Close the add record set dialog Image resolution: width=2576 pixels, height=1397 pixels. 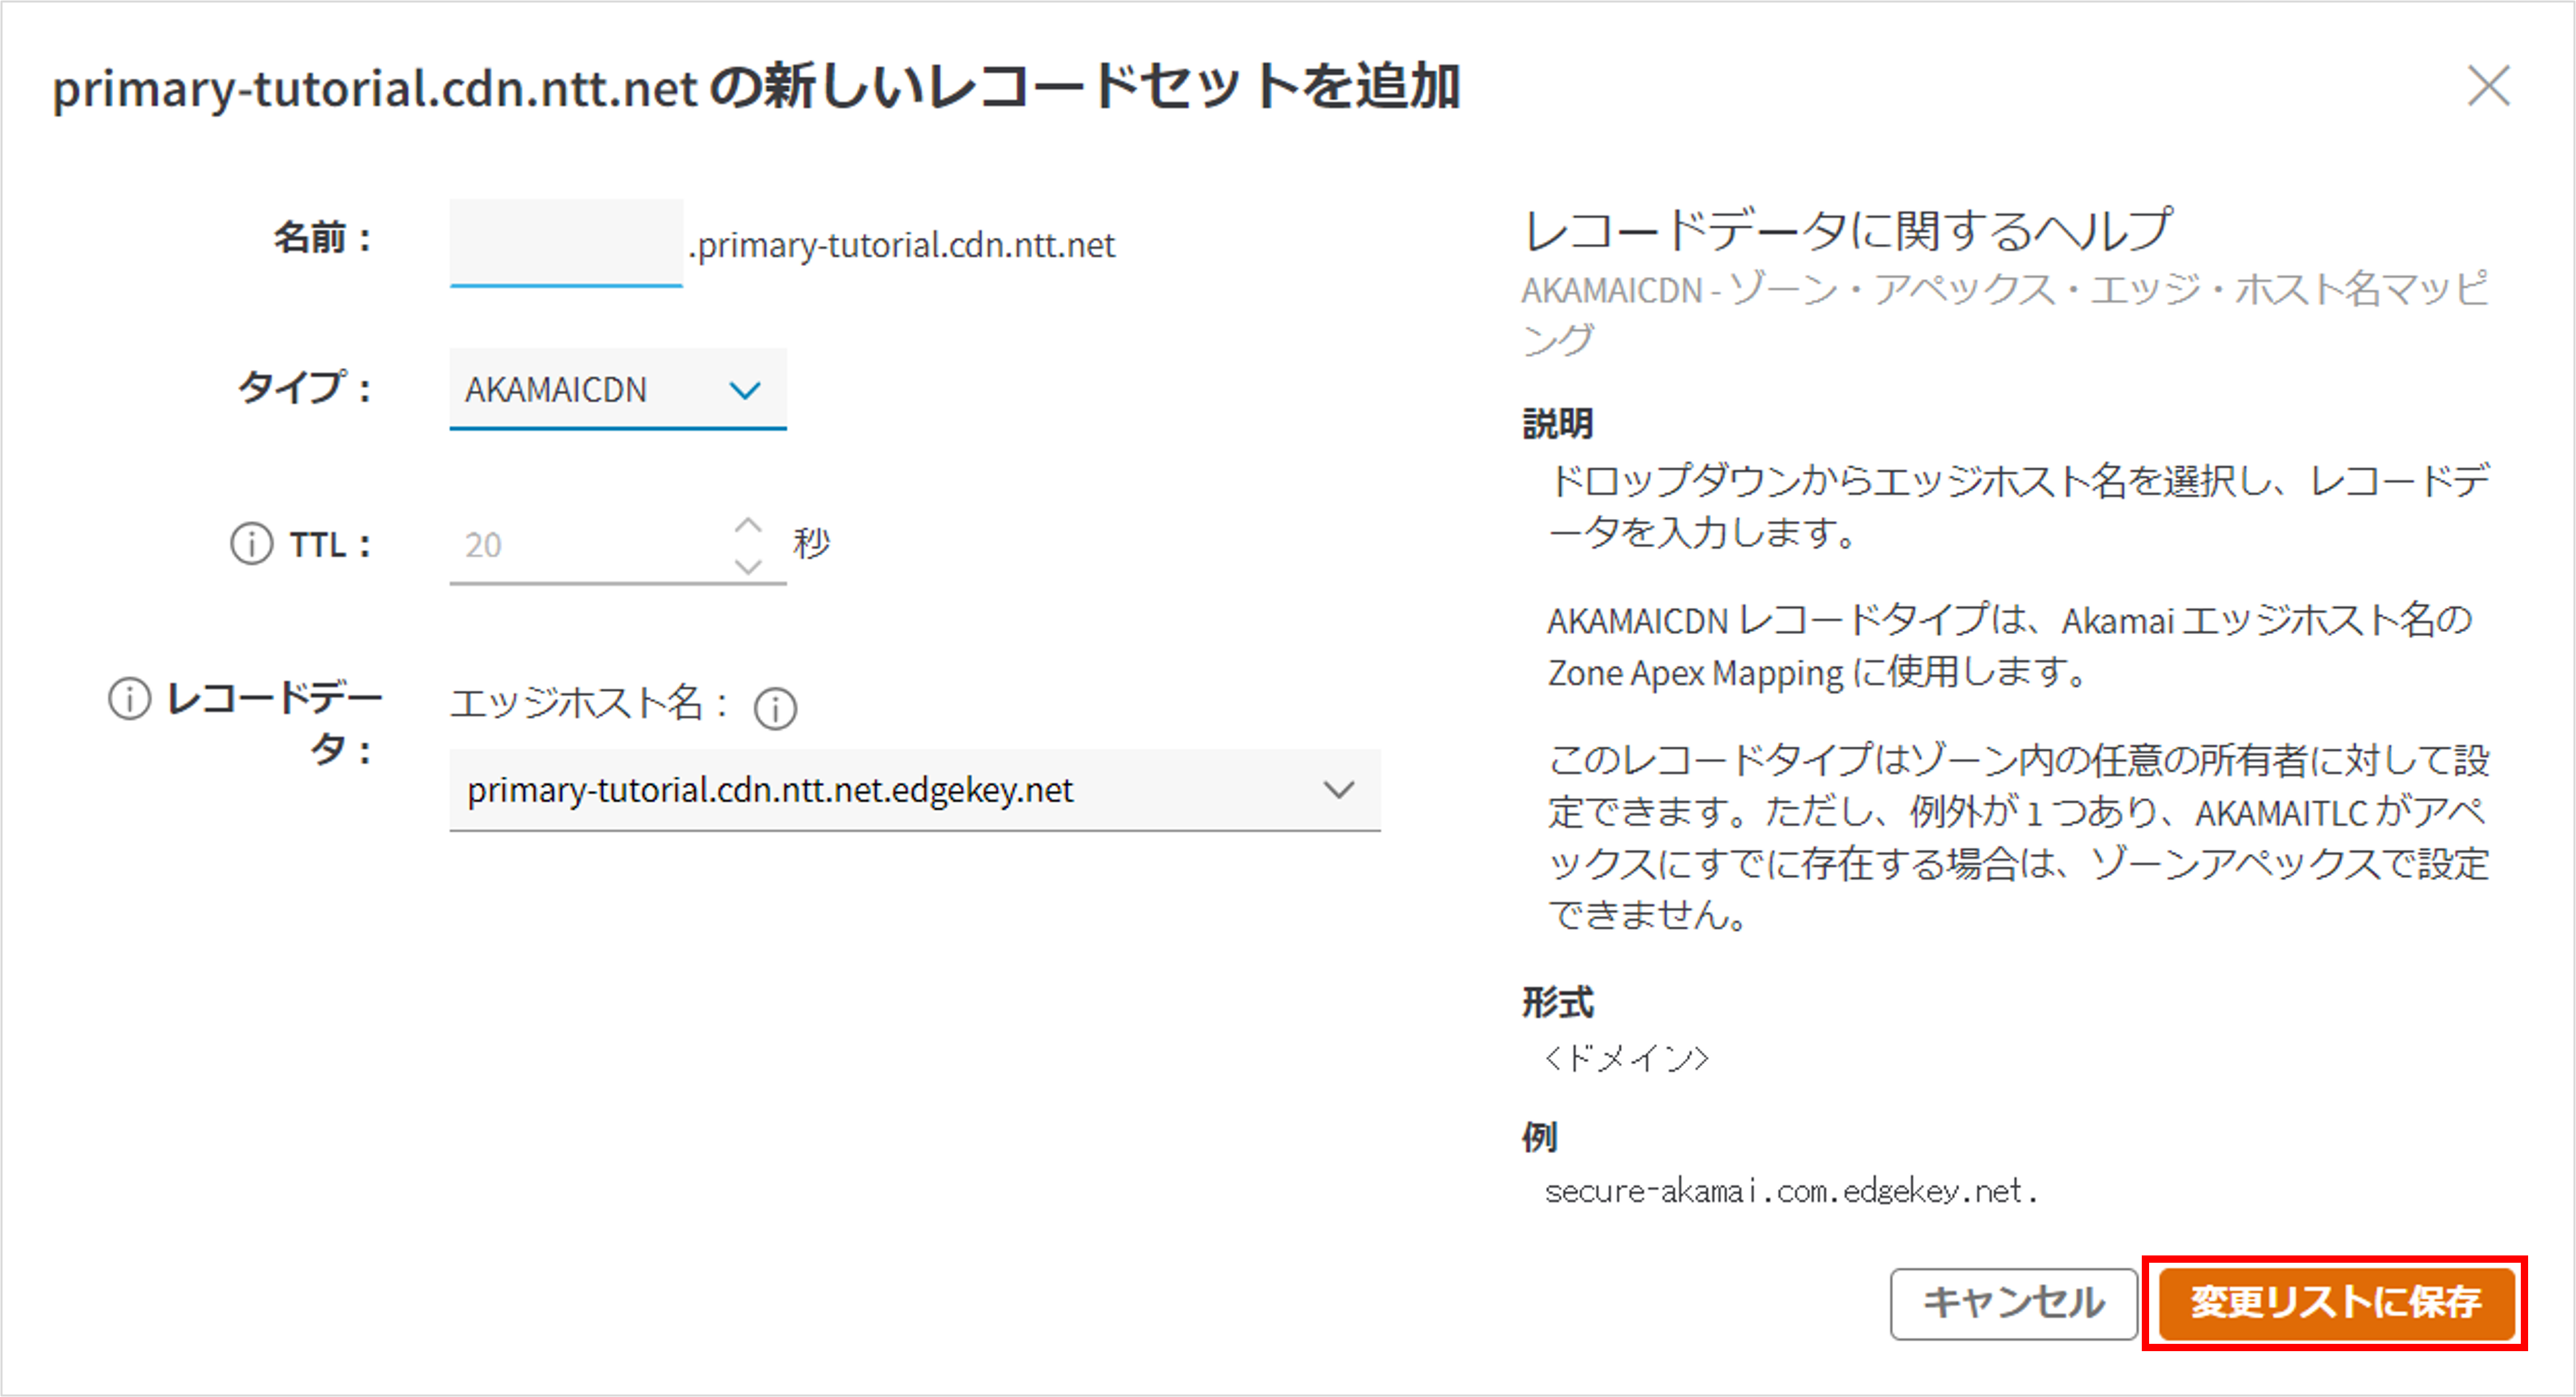(x=2488, y=86)
